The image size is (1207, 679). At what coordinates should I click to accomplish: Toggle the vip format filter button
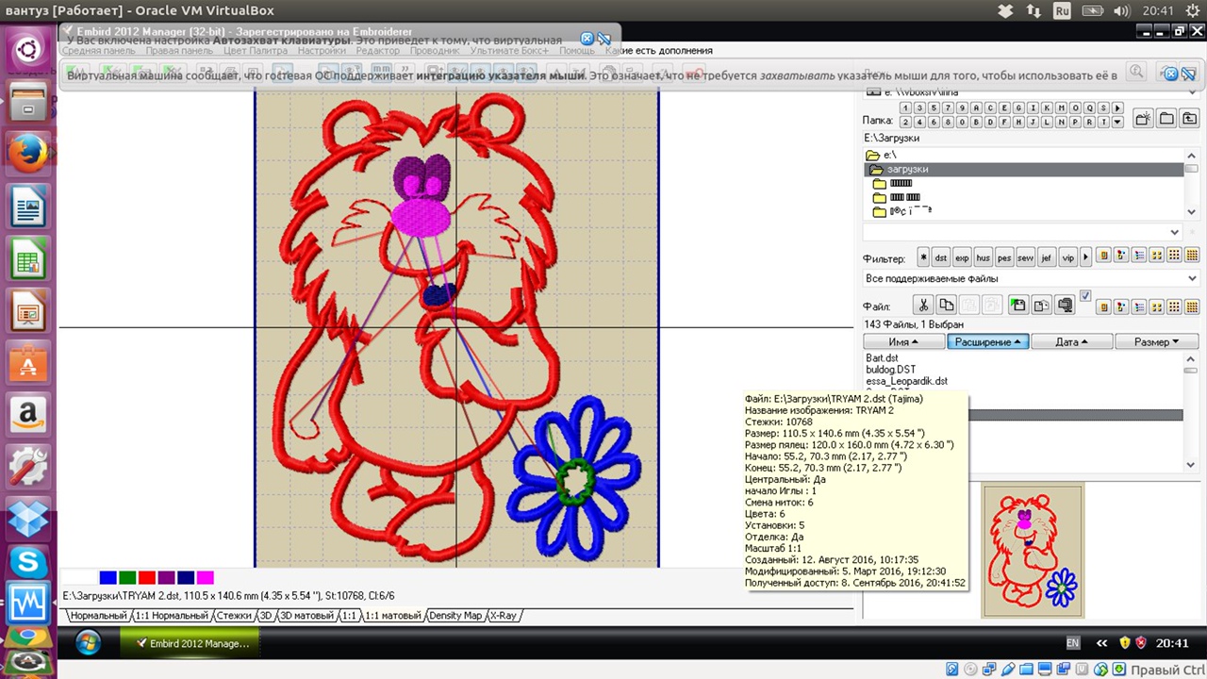(1068, 257)
